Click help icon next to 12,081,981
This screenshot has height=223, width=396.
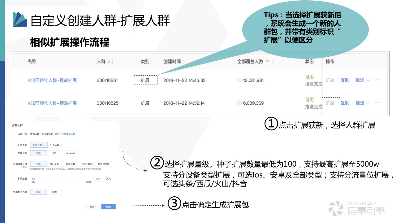(x=239, y=80)
